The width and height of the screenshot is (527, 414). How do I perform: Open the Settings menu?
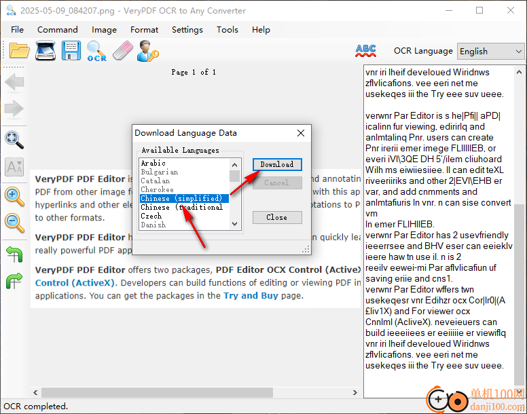click(x=187, y=30)
